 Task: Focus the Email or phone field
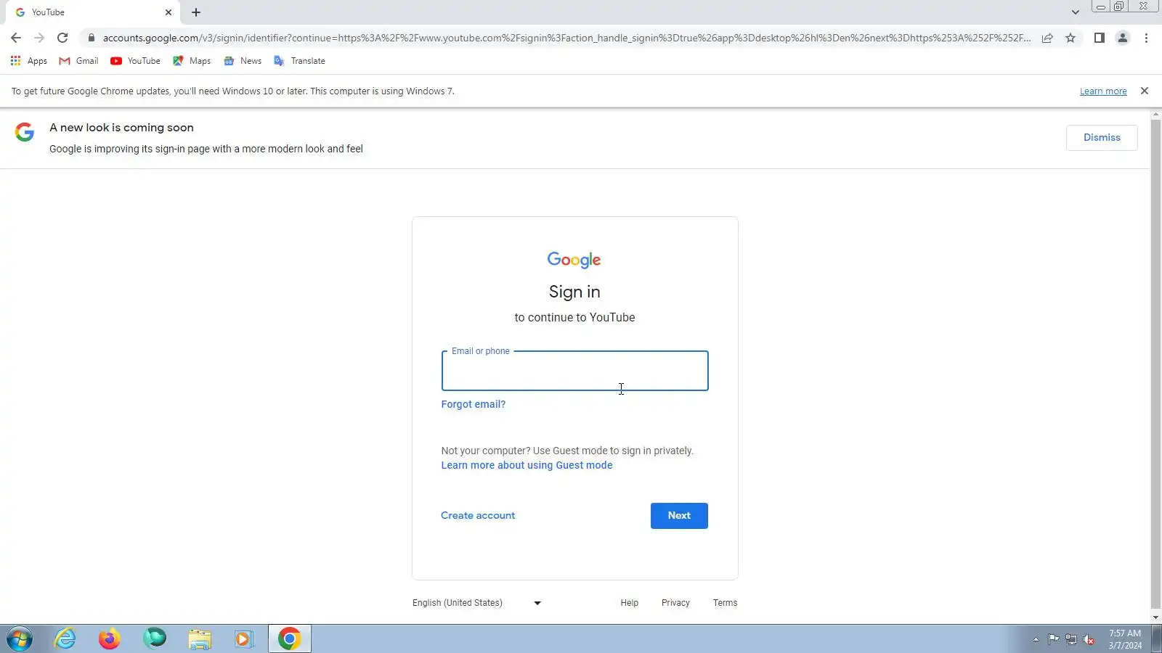tap(574, 371)
